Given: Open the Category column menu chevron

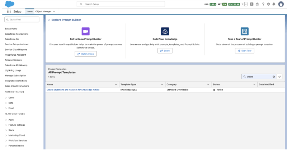Looking at the screenshot, I should pyautogui.click(x=208, y=84).
